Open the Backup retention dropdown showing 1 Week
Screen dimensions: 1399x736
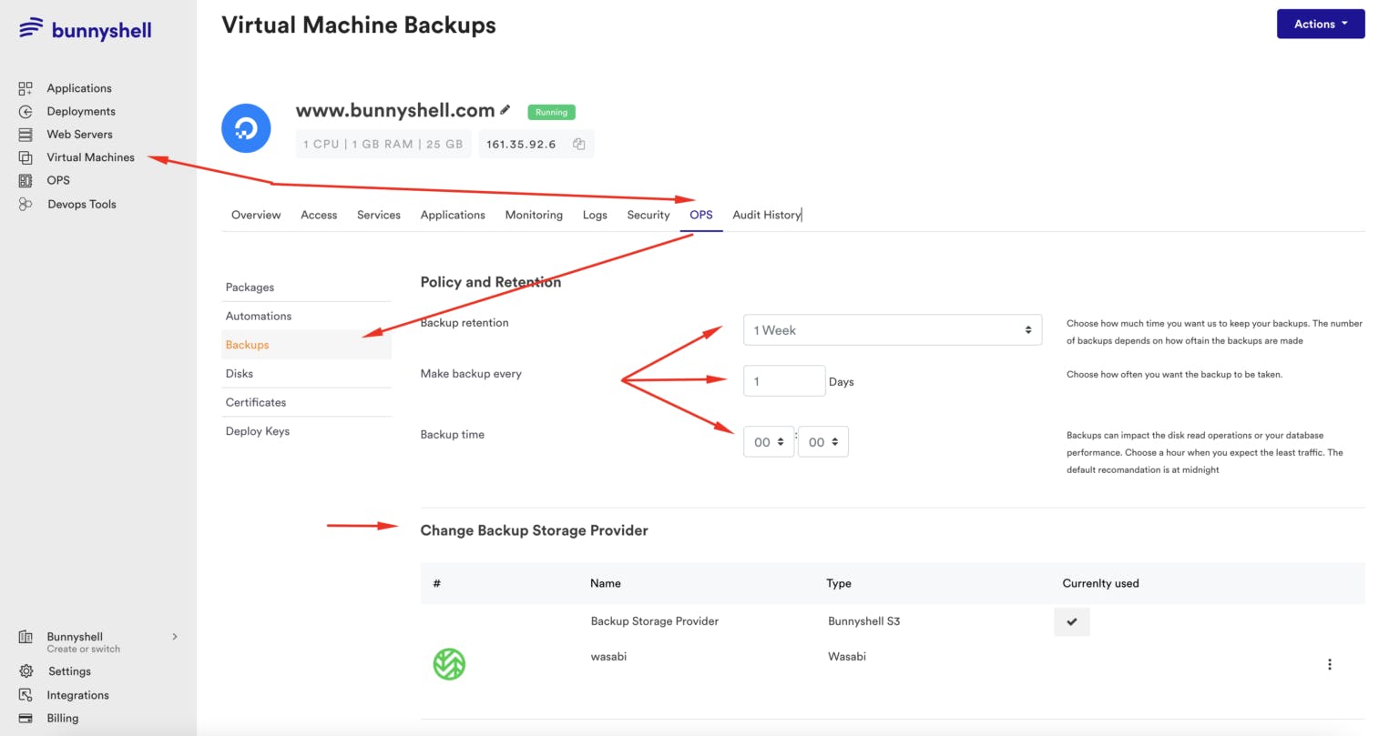[892, 330]
